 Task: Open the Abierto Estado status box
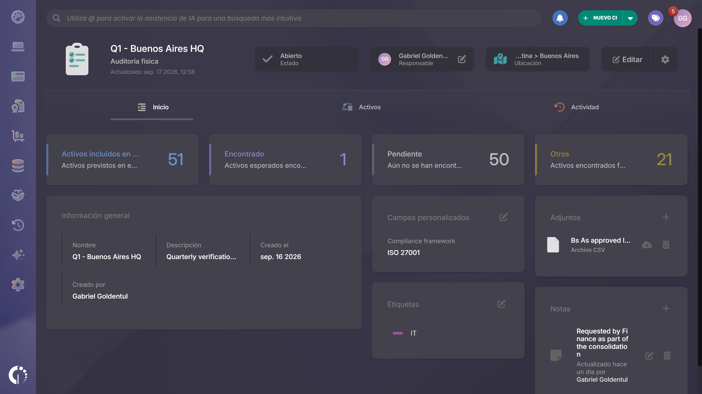coord(306,59)
